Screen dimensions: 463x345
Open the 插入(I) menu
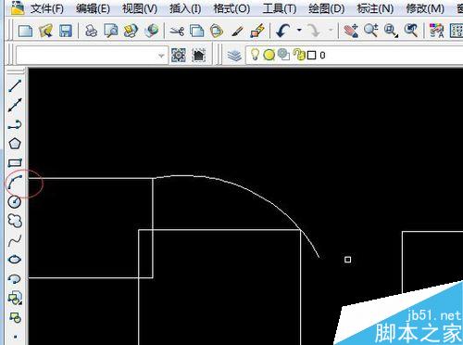[x=185, y=8]
